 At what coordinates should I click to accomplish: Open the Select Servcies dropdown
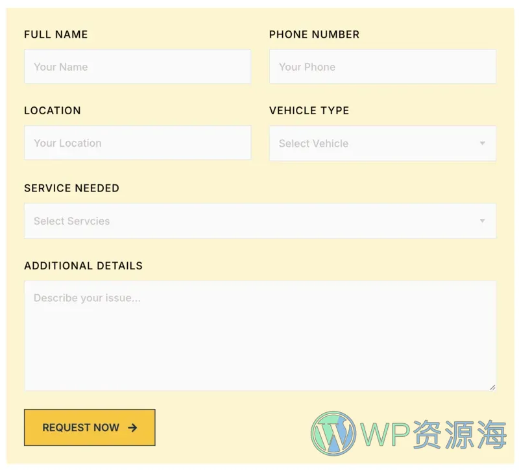pyautogui.click(x=260, y=221)
